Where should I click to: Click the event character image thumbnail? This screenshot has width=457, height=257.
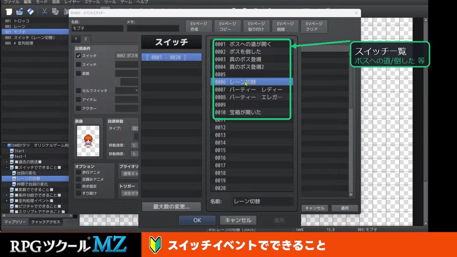tap(88, 141)
